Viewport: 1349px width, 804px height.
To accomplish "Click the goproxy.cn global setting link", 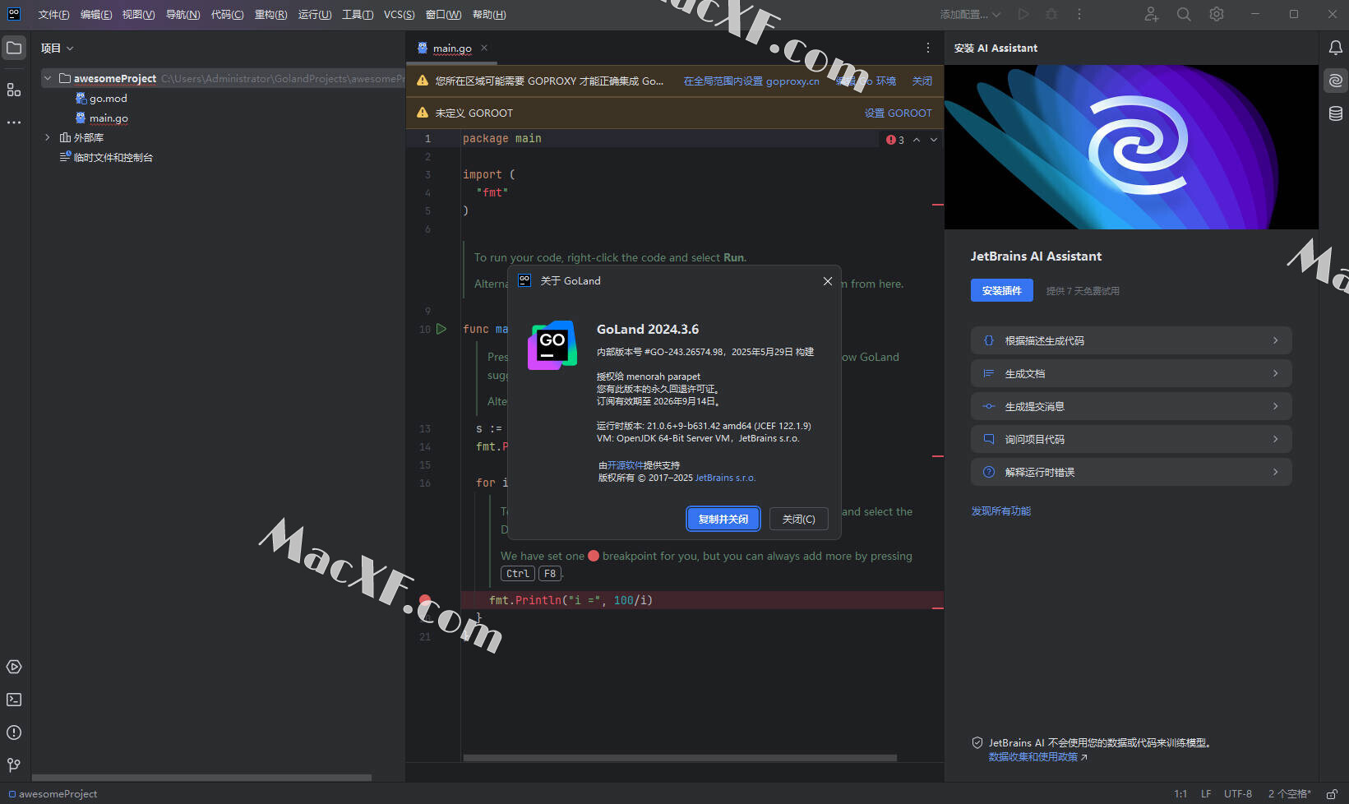I will pyautogui.click(x=751, y=81).
